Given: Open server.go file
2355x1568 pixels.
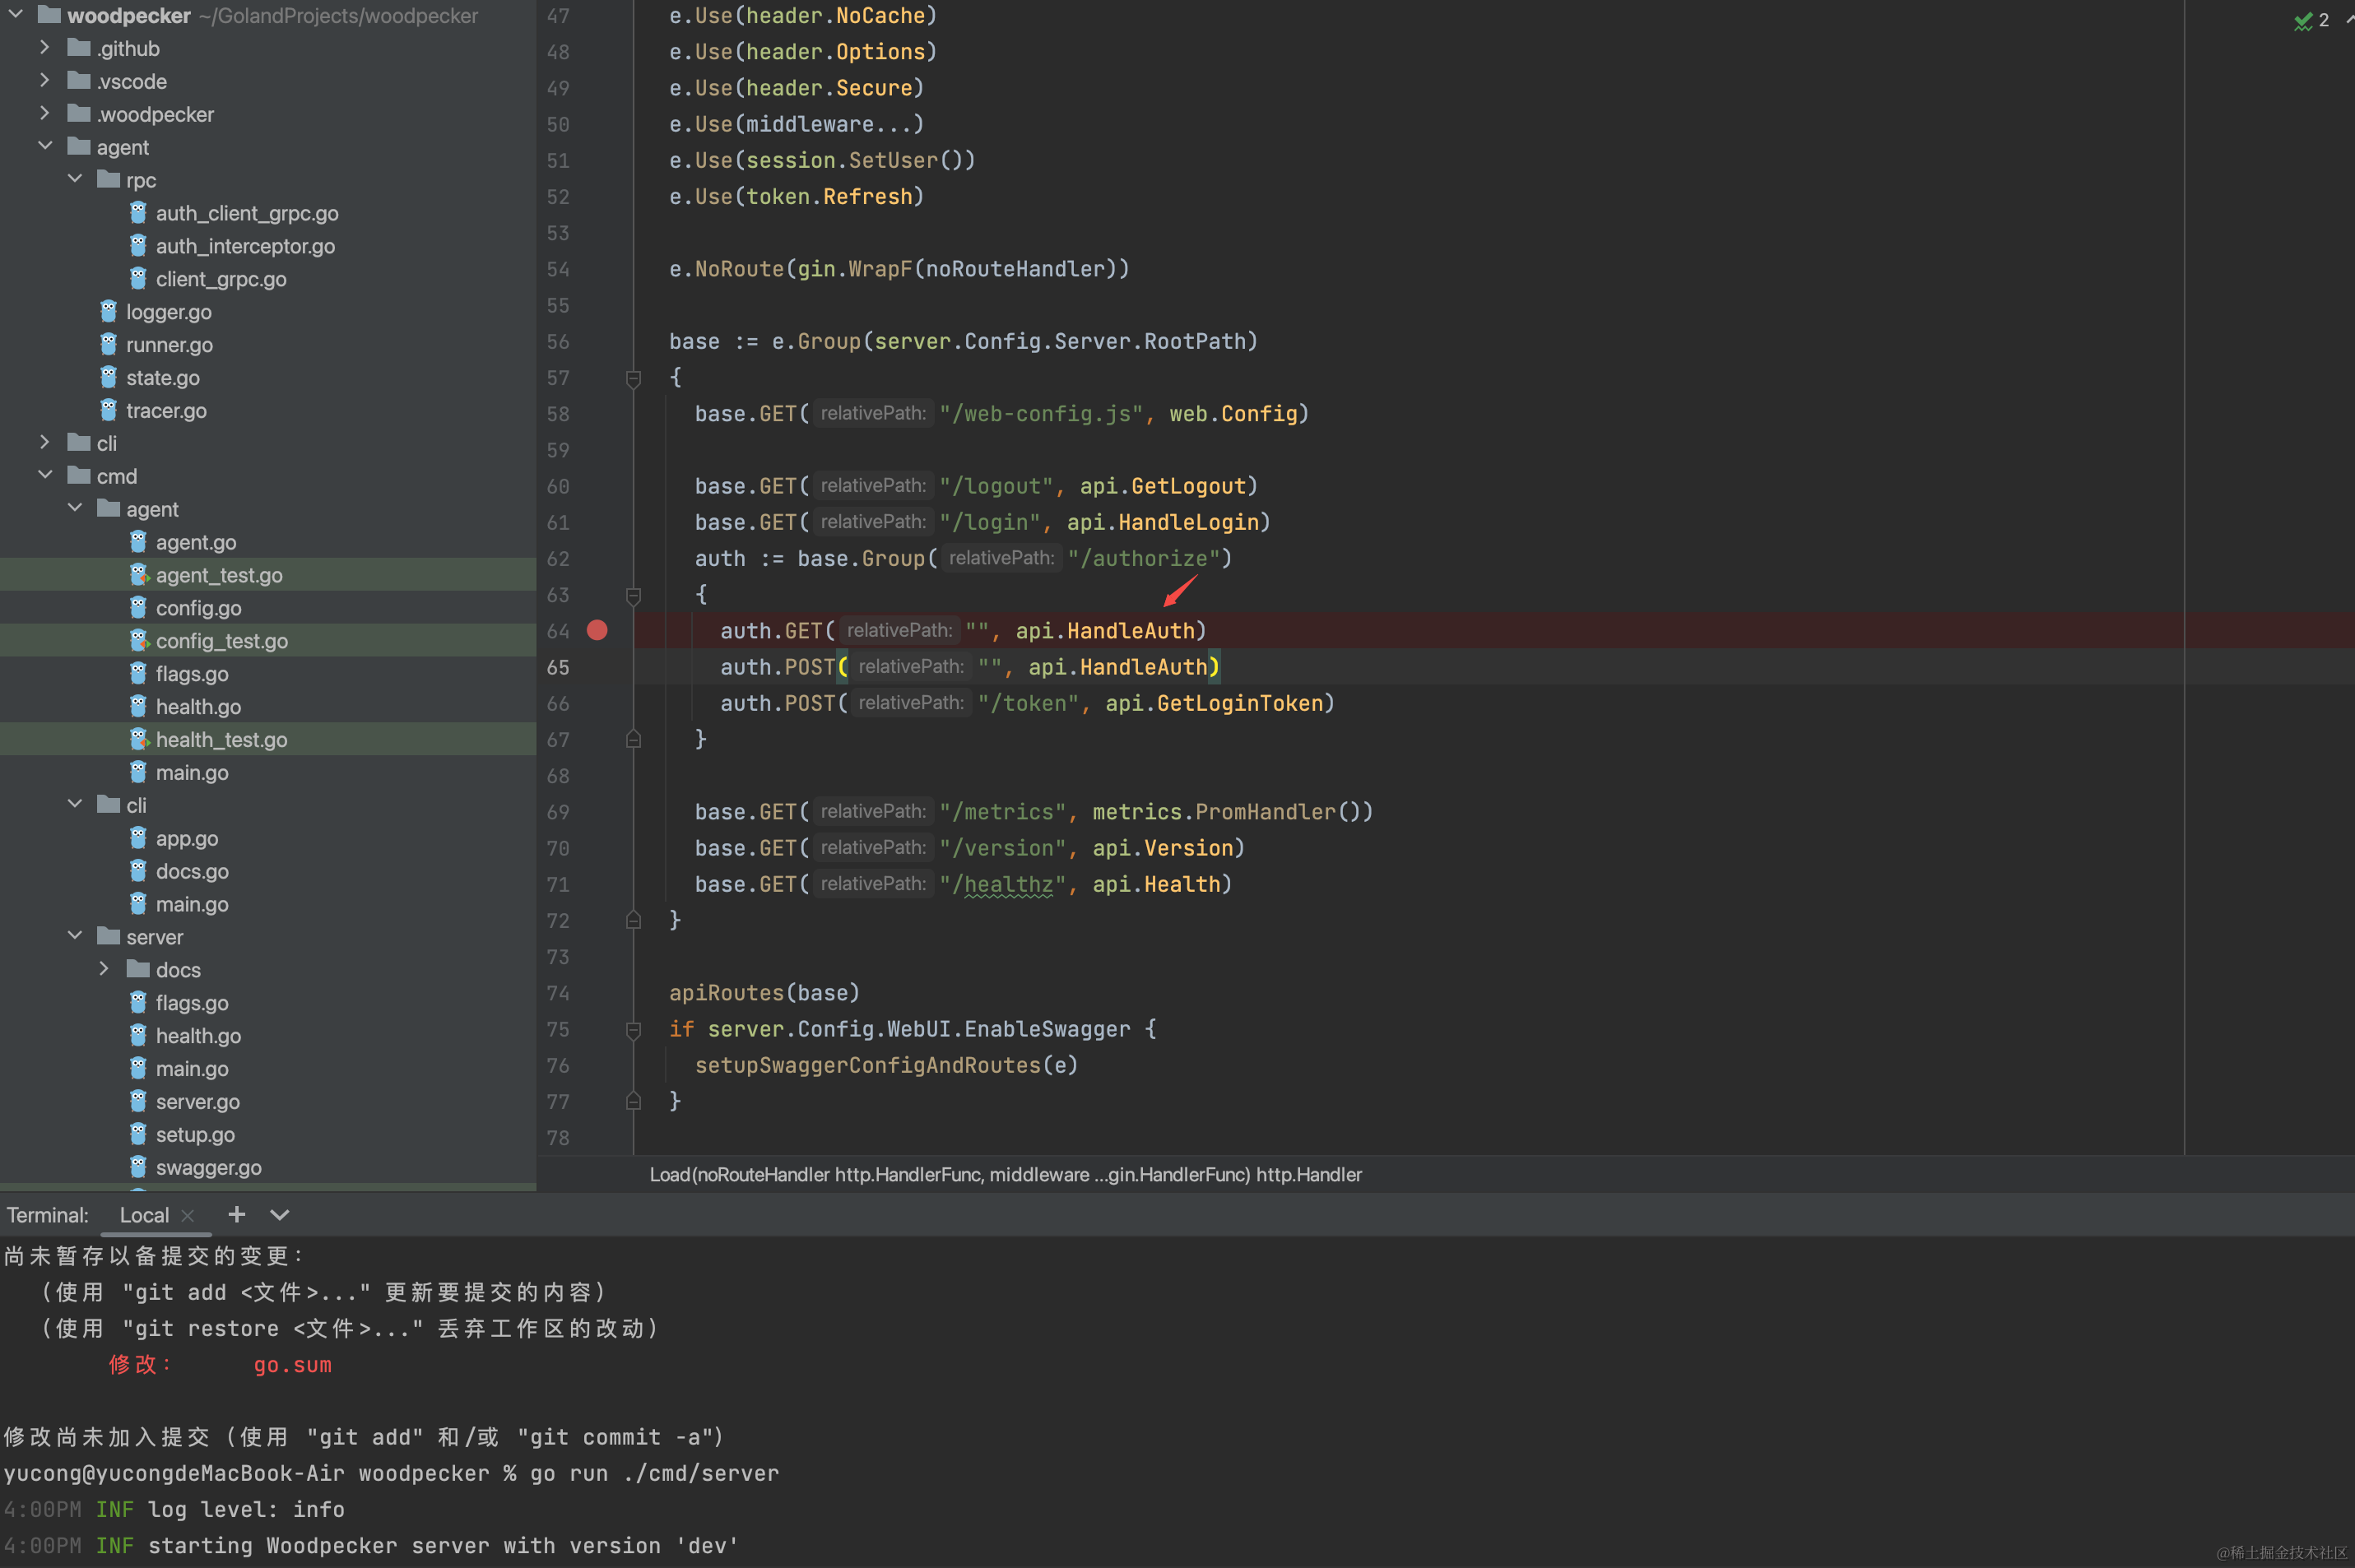Looking at the screenshot, I should coord(197,1101).
